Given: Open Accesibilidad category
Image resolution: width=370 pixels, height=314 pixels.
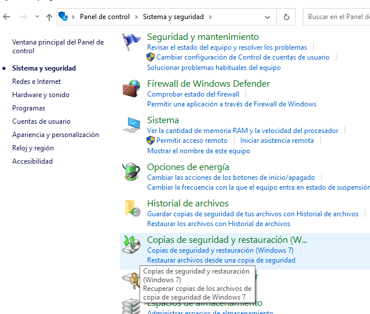Looking at the screenshot, I should click(32, 161).
